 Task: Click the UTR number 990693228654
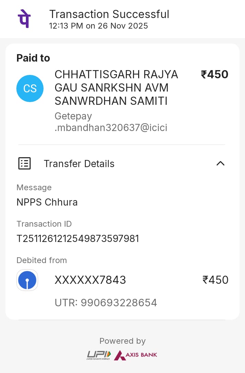click(106, 303)
